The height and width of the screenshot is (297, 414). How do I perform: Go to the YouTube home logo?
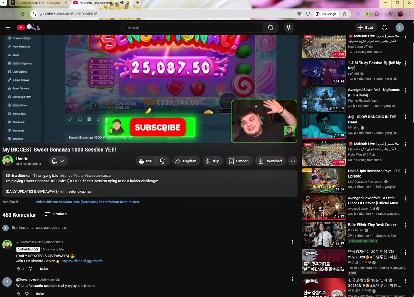pyautogui.click(x=29, y=27)
